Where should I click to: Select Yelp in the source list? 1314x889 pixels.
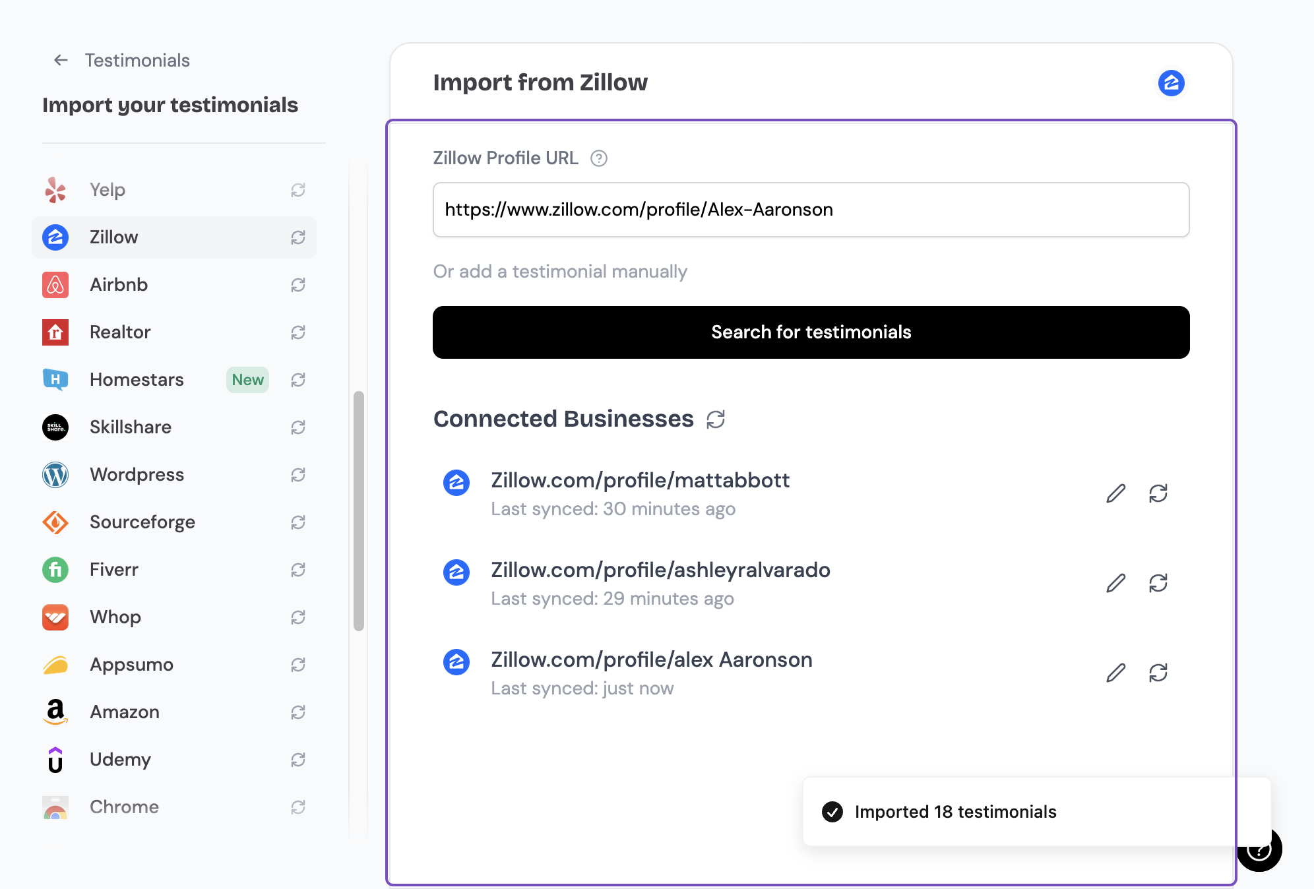174,190
